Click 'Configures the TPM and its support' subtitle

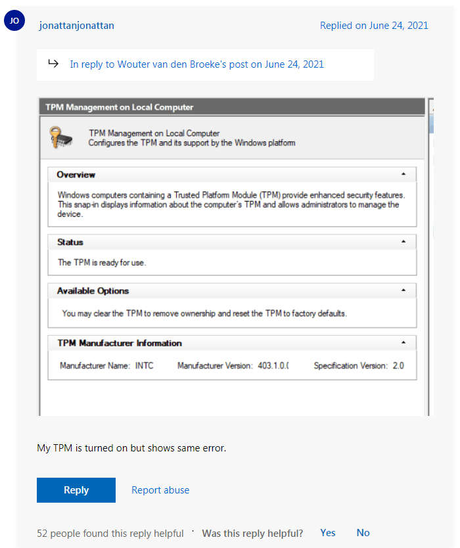[191, 143]
